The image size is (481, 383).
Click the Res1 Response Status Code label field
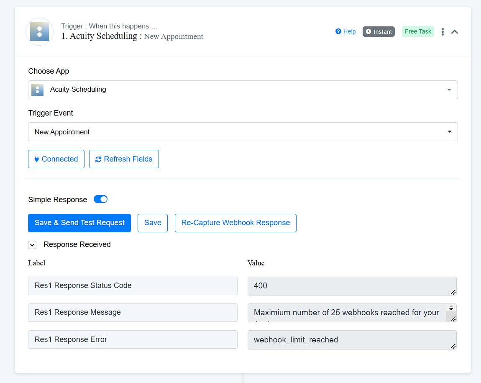[x=133, y=286]
